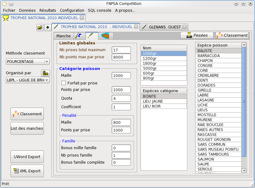This screenshot has height=188, width=255.
Task: Close the top TROPHEE NATIONAL 2010 INDIVIDUEL tab
Action: pyautogui.click(x=82, y=18)
